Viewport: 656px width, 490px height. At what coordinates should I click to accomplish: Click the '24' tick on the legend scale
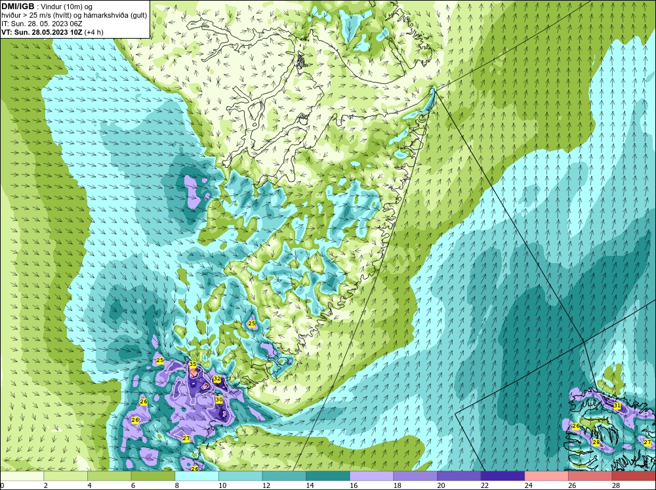(x=528, y=485)
